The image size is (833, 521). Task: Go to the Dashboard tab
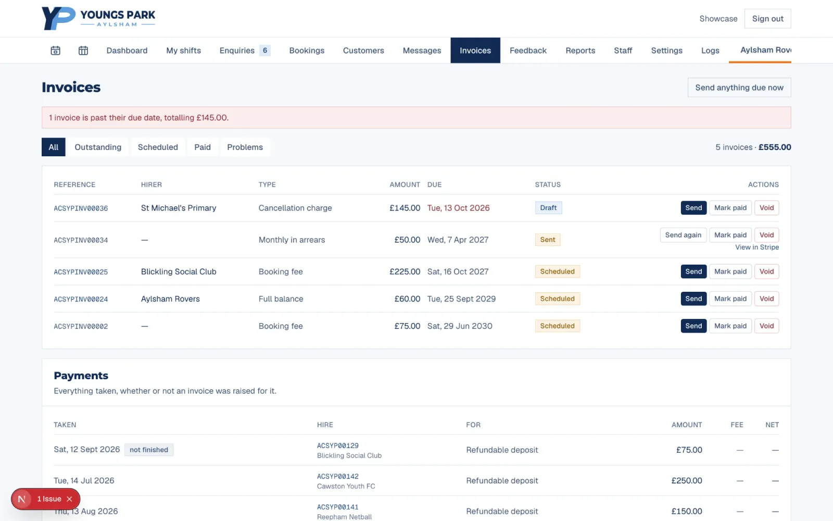click(127, 51)
